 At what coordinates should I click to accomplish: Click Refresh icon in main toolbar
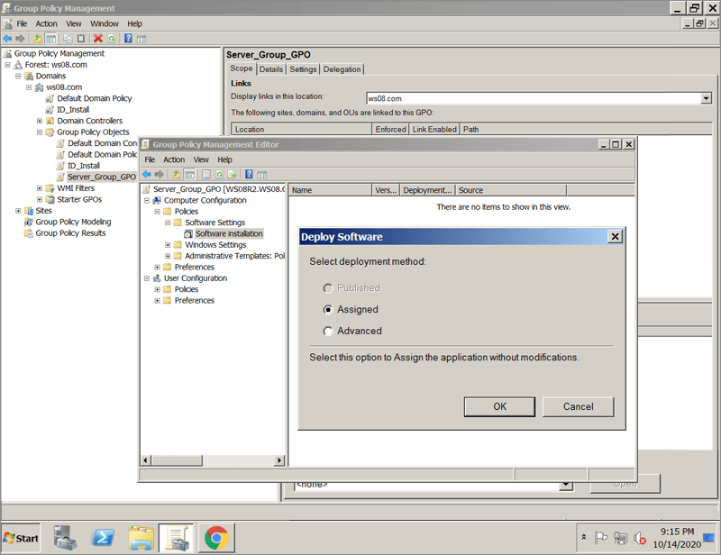coord(111,39)
